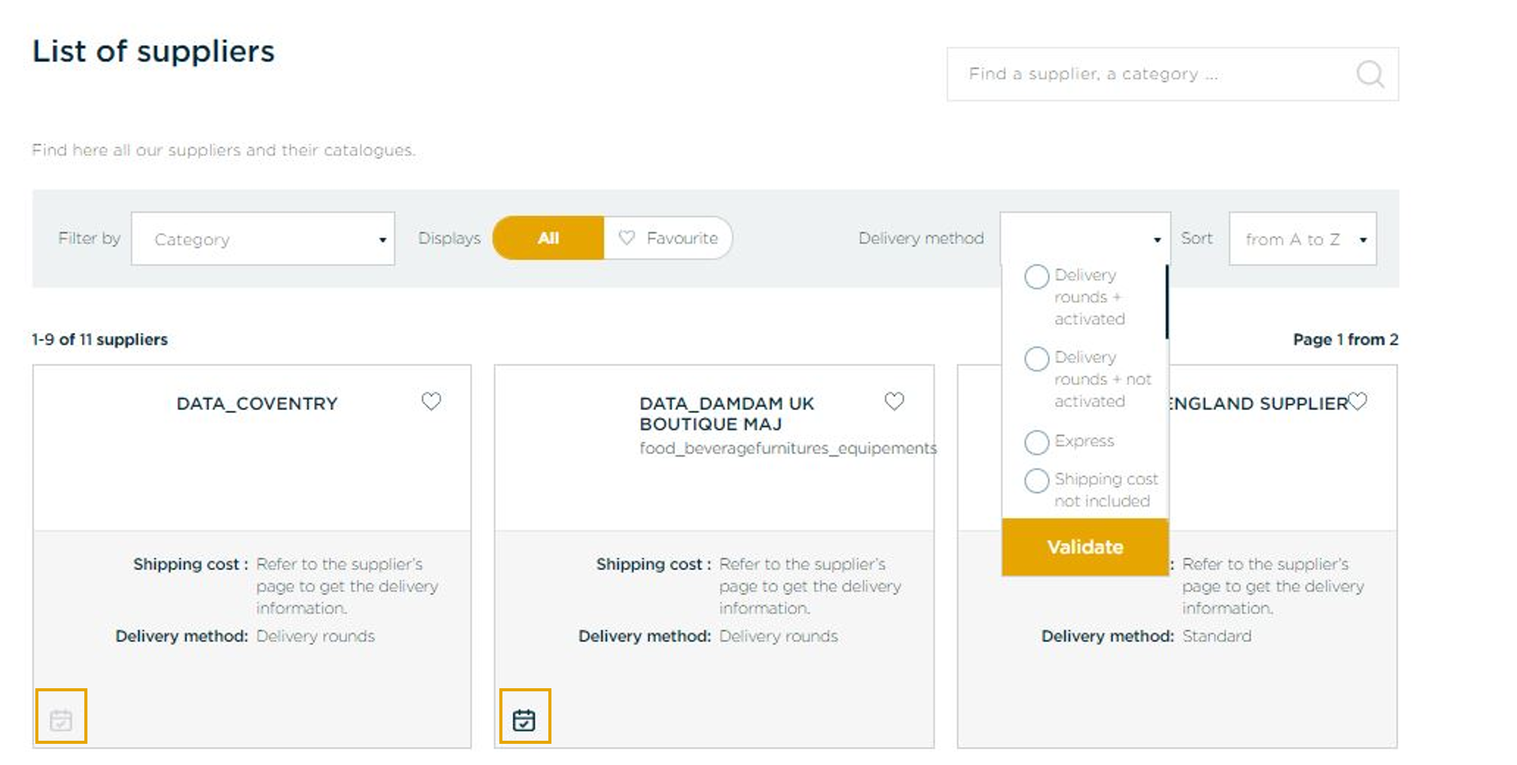The height and width of the screenshot is (765, 1517).
Task: Switch display to Favourite suppliers
Action: [668, 238]
